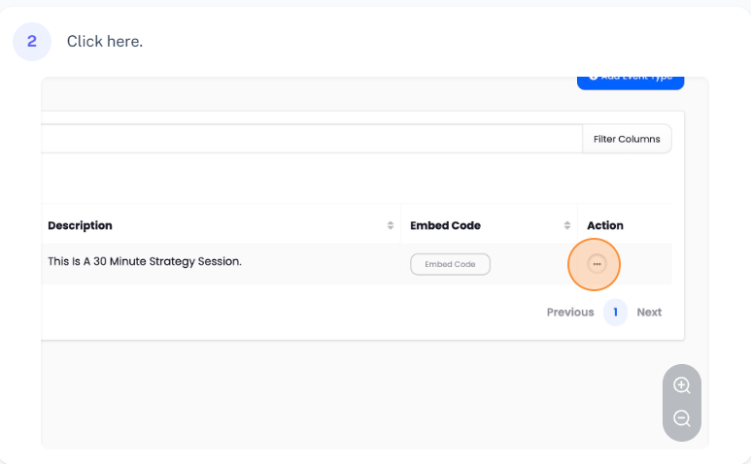Click sort arrows in Description column header
Viewport: 751px width, 464px height.
391,225
